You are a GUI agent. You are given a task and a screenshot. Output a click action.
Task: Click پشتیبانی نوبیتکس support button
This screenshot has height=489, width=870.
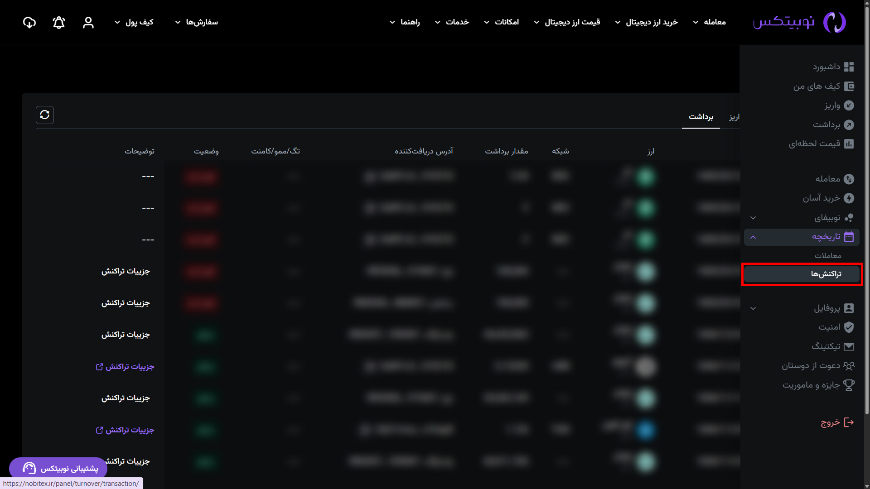58,468
